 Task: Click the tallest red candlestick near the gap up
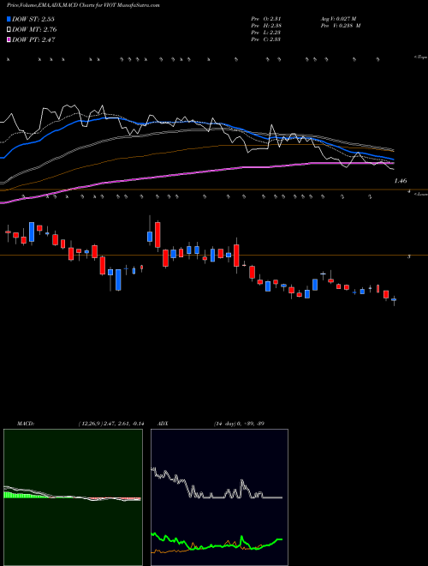tap(158, 235)
